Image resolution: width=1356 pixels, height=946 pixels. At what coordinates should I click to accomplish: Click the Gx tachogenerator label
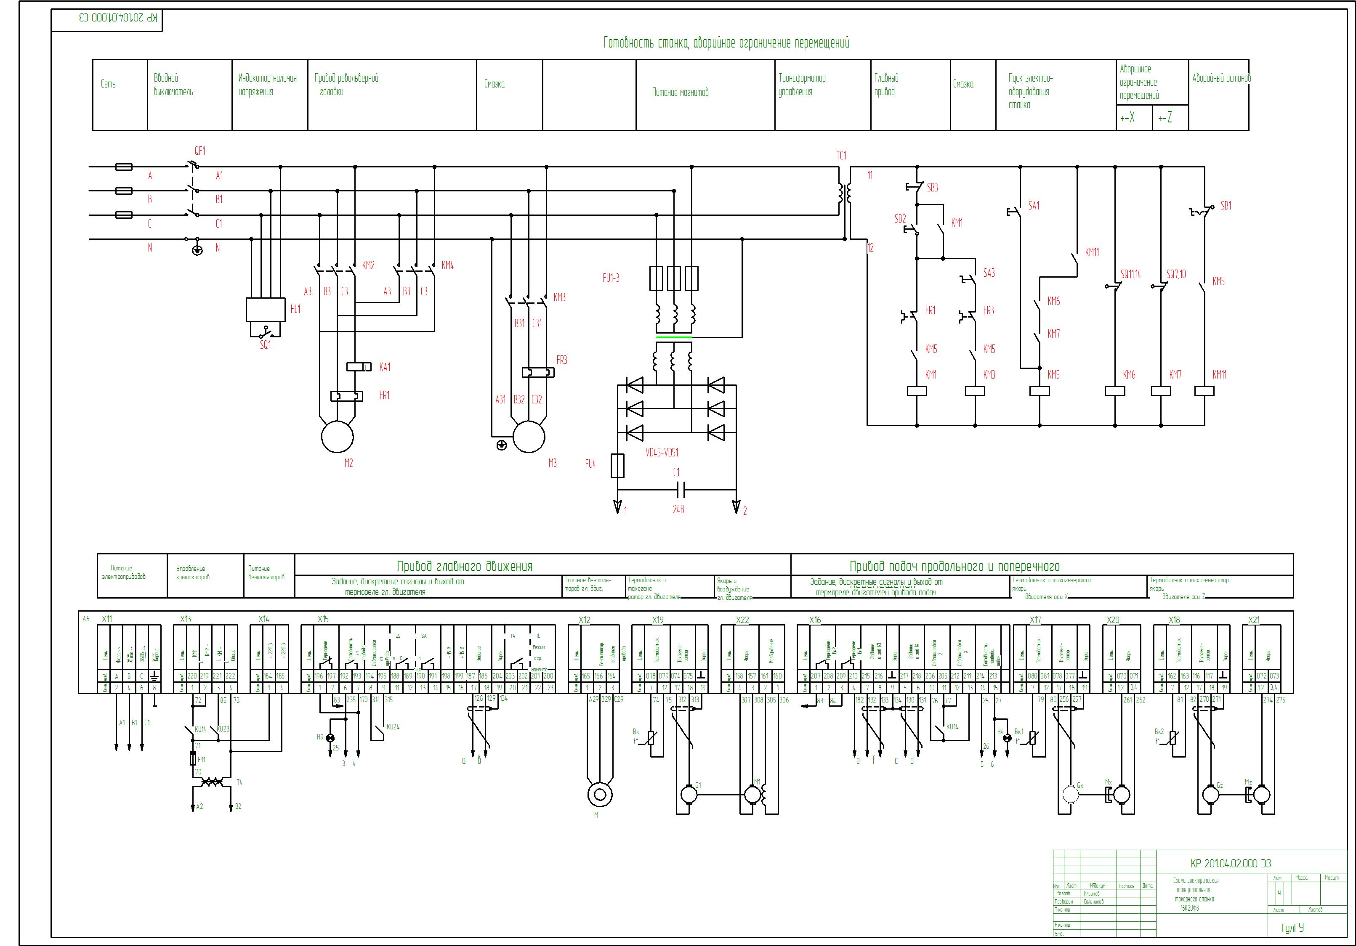coord(1079,785)
